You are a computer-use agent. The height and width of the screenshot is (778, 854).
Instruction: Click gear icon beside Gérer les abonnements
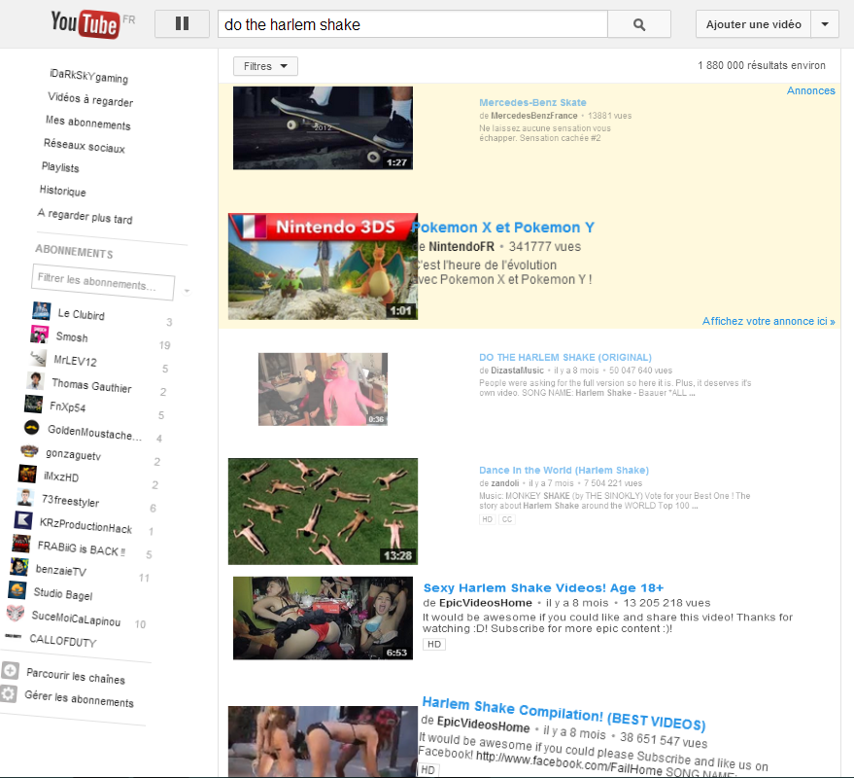tap(8, 693)
